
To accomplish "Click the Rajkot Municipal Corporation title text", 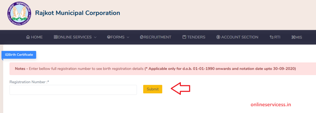I will (77, 13).
